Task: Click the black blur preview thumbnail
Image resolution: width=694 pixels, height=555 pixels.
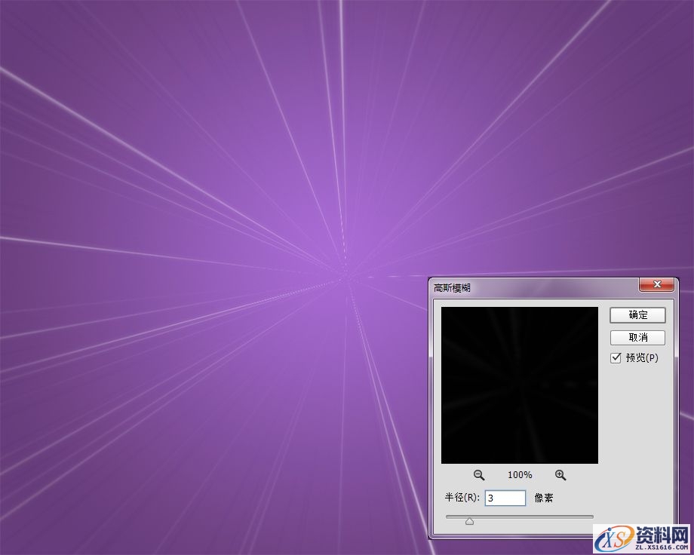Action: pos(519,385)
